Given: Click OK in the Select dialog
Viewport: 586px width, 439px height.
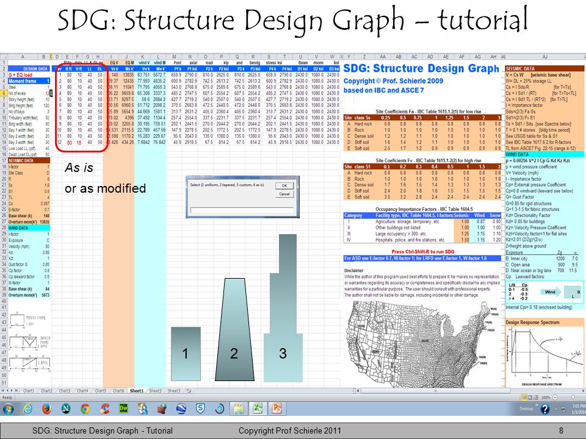Looking at the screenshot, I should coord(284,185).
